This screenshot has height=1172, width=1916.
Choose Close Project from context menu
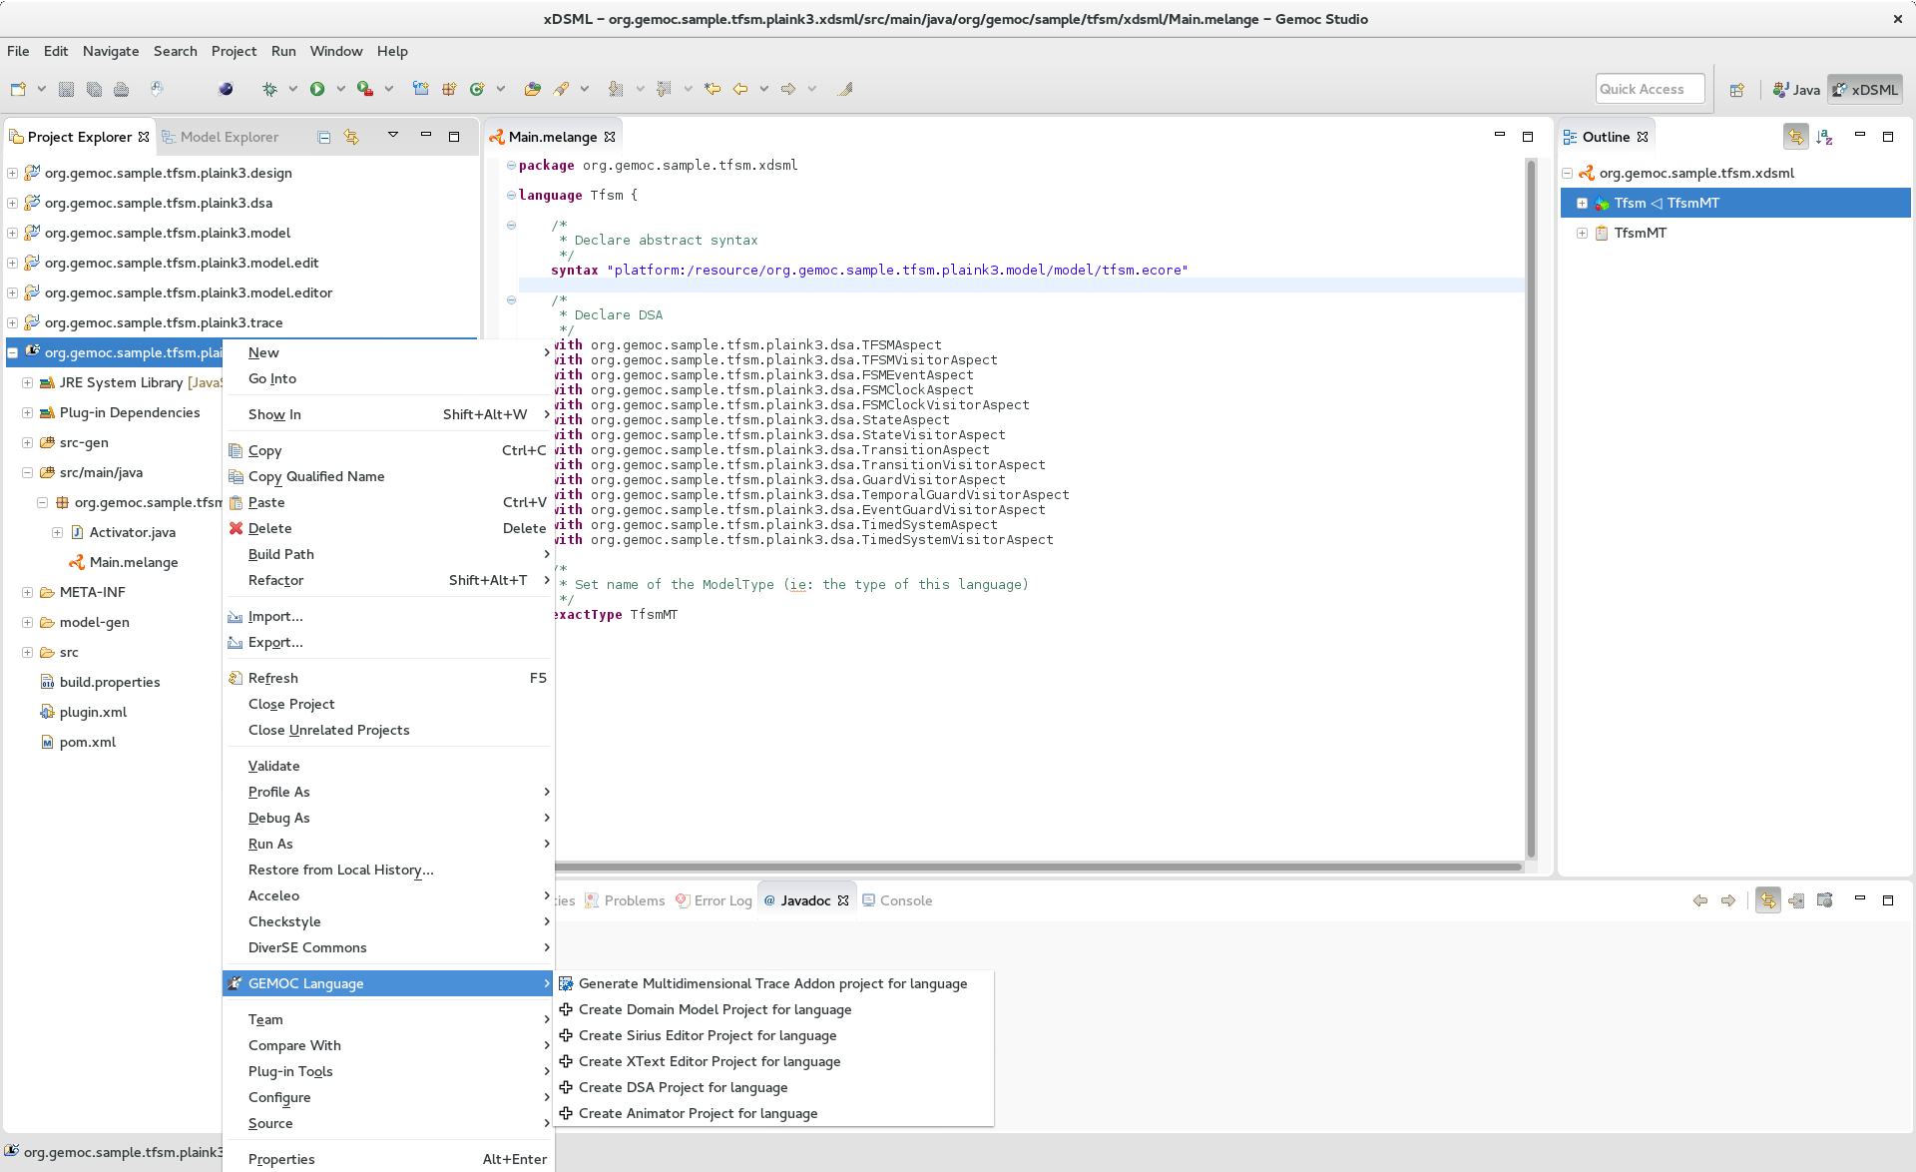pyautogui.click(x=291, y=704)
